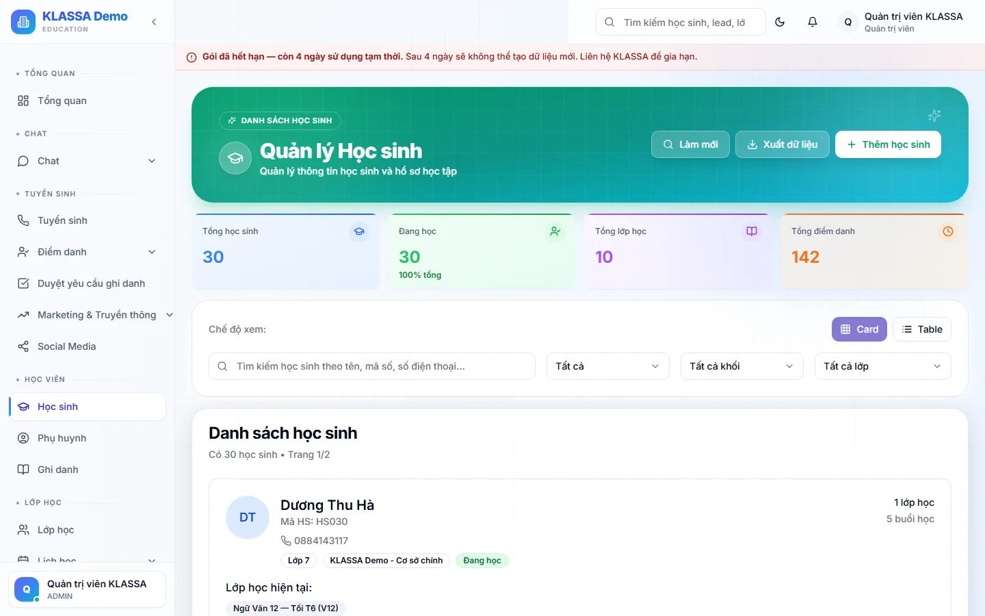Open Tổng quan dashboard in sidebar
This screenshot has height=616, width=985.
[87, 101]
